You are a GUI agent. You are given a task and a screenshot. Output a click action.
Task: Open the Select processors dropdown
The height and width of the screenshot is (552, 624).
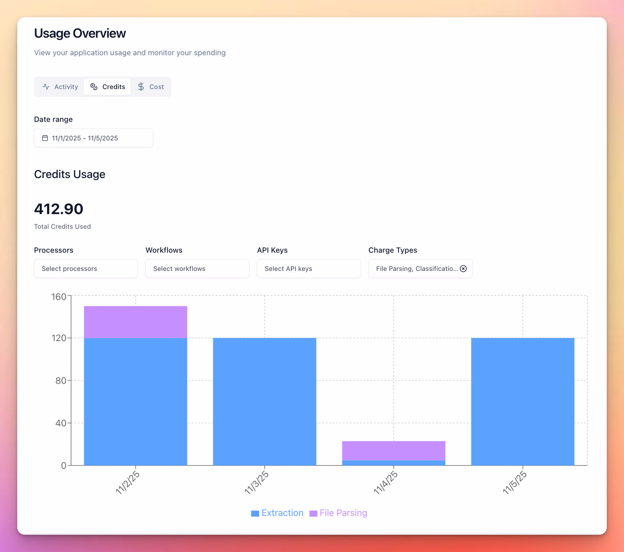click(86, 269)
